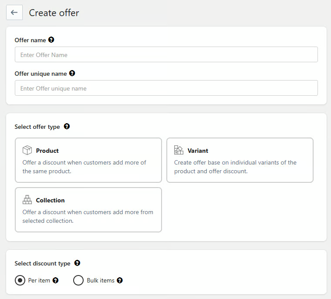This screenshot has width=331, height=299.
Task: Click the Collection stacked boxes icon
Action: (27, 200)
